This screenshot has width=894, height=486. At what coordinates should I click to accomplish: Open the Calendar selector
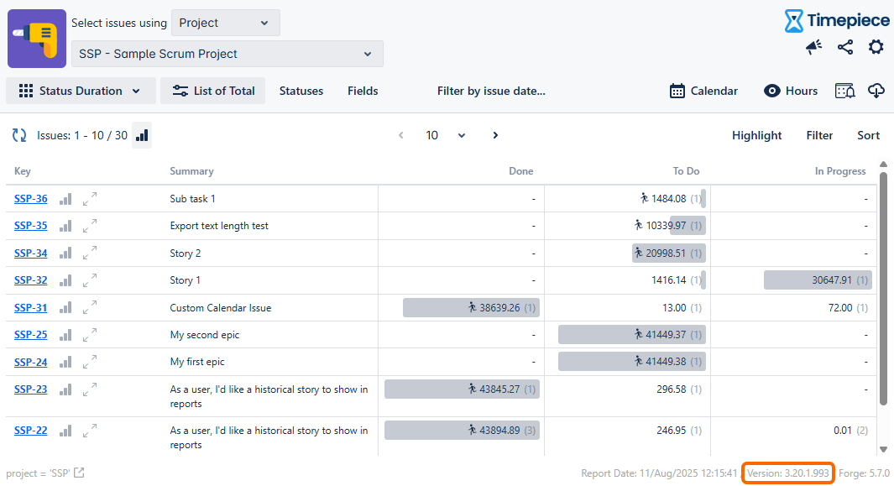coord(703,91)
